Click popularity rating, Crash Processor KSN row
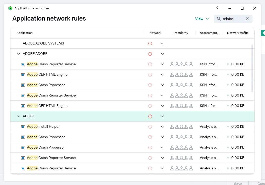This screenshot has width=265, height=185. click(x=182, y=85)
